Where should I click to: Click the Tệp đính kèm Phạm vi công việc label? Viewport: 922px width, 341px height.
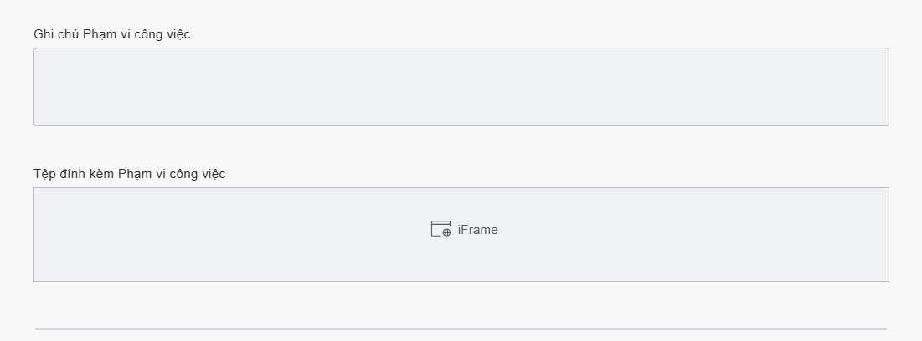(x=129, y=174)
